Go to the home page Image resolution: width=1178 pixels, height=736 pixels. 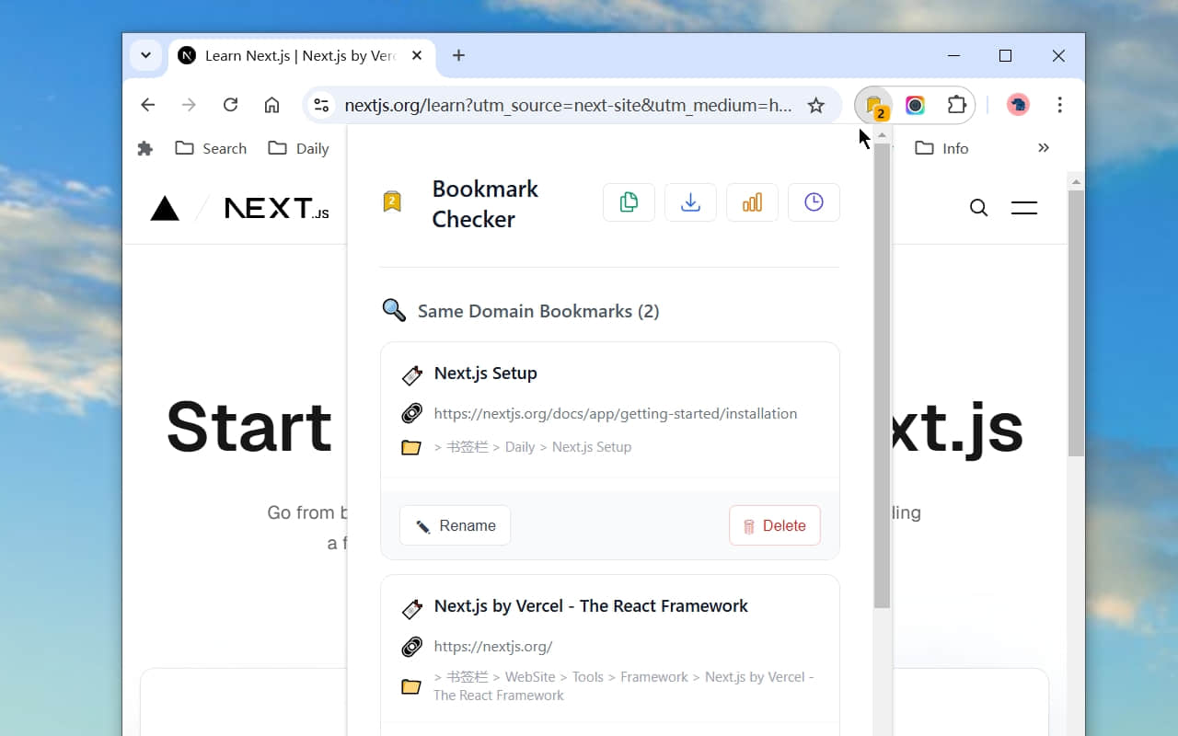(x=271, y=105)
